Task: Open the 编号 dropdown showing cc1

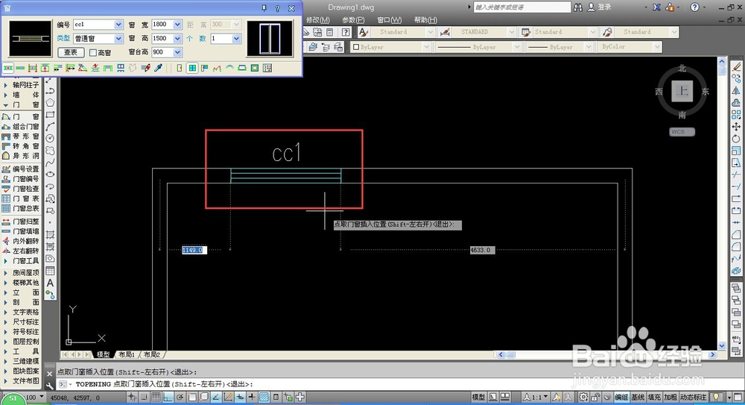Action: coord(118,25)
